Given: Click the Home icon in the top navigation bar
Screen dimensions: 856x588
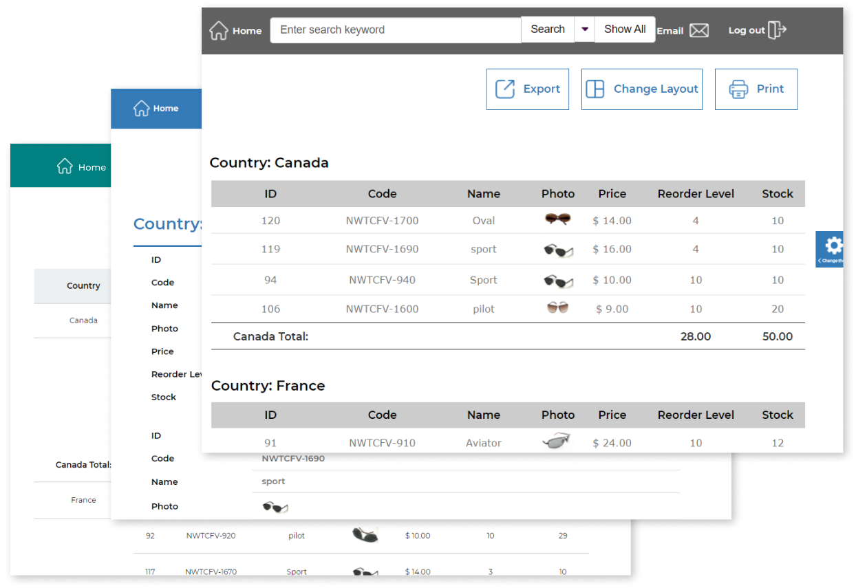Looking at the screenshot, I should click(x=219, y=30).
